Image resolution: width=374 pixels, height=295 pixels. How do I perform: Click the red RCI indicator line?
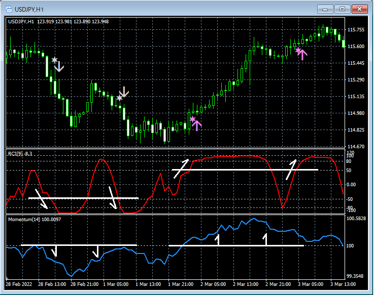pos(234,156)
